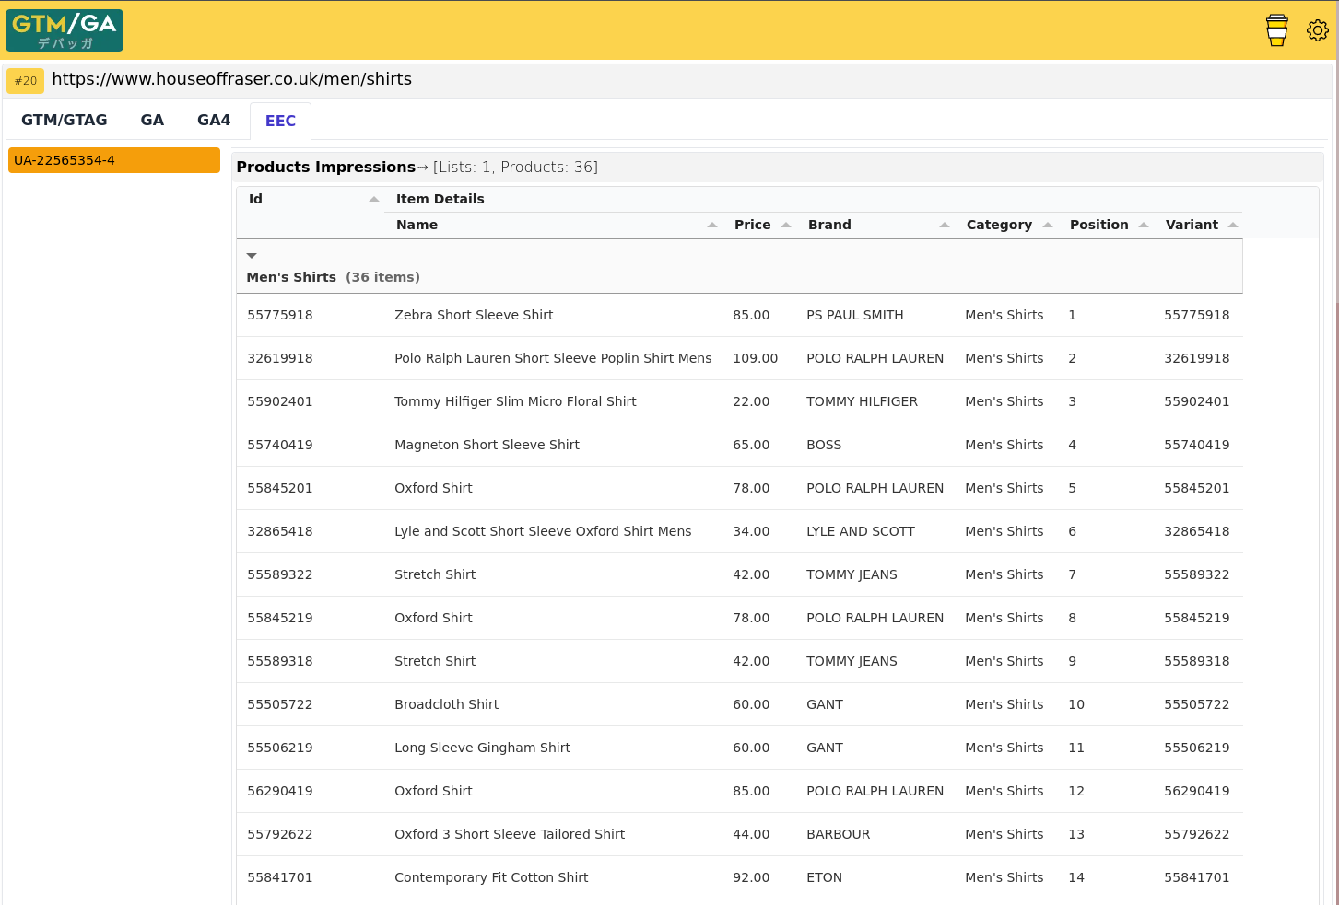Click Variant cell 32619918
This screenshot has height=905, width=1339.
pyautogui.click(x=1197, y=358)
